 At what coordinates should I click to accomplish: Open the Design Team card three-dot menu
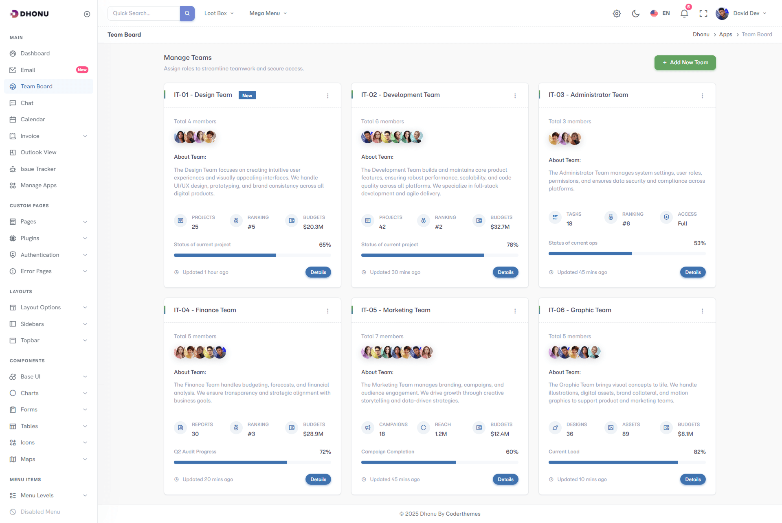(327, 96)
